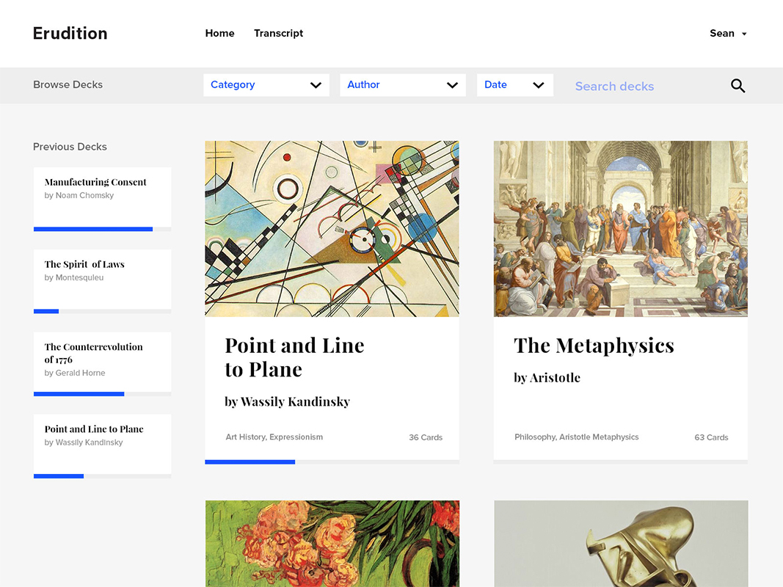
Task: Click 'by Gerald Horne' text
Action: tap(74, 373)
